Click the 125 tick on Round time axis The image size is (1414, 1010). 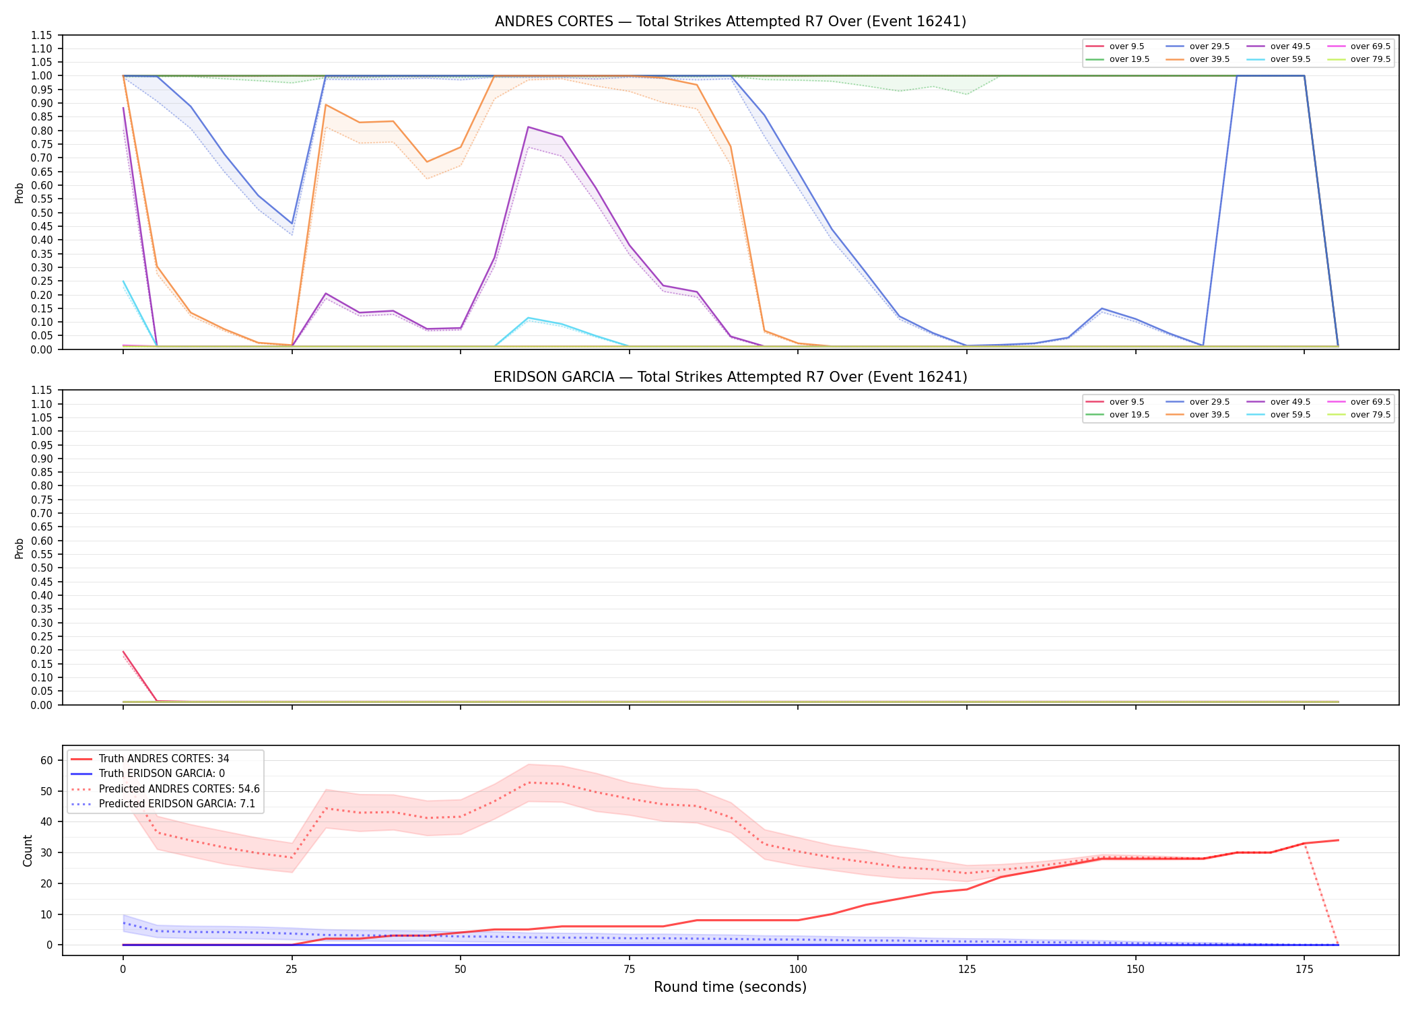point(967,970)
